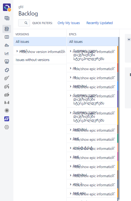Select 'All issues' under EPICS

(92, 41)
